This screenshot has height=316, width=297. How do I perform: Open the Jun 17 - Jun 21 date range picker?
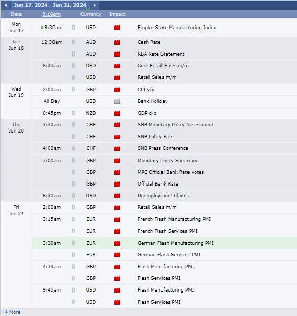(50, 5)
